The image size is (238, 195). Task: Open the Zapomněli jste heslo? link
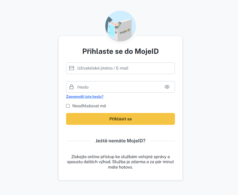click(x=85, y=97)
